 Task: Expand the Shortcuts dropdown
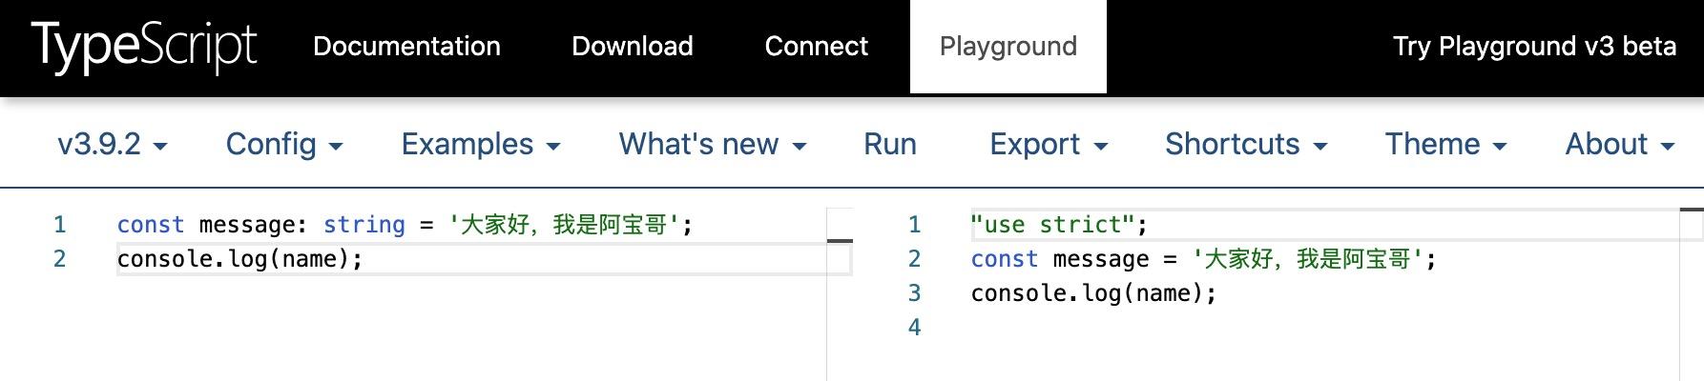1245,144
